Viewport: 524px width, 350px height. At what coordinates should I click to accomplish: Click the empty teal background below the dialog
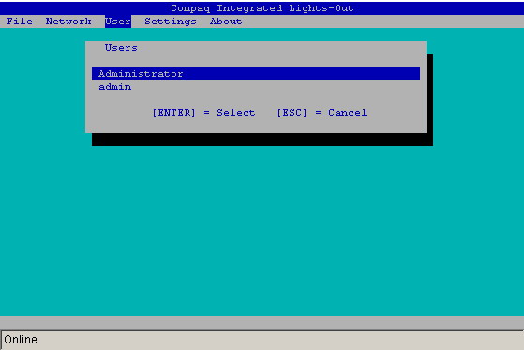click(262, 230)
